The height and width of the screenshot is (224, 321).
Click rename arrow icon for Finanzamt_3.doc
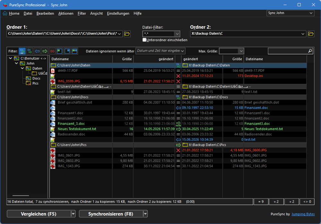tap(178, 124)
